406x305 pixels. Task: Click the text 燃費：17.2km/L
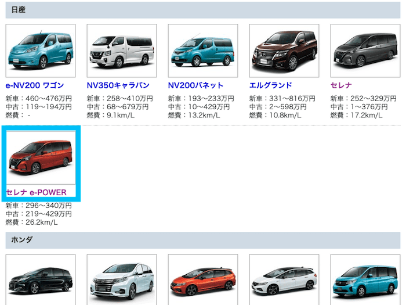click(356, 115)
